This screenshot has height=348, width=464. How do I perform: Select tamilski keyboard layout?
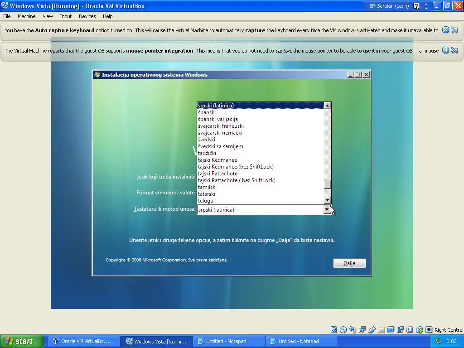261,187
